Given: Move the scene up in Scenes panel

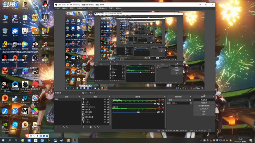Looking at the screenshot, I should click(x=63, y=127).
